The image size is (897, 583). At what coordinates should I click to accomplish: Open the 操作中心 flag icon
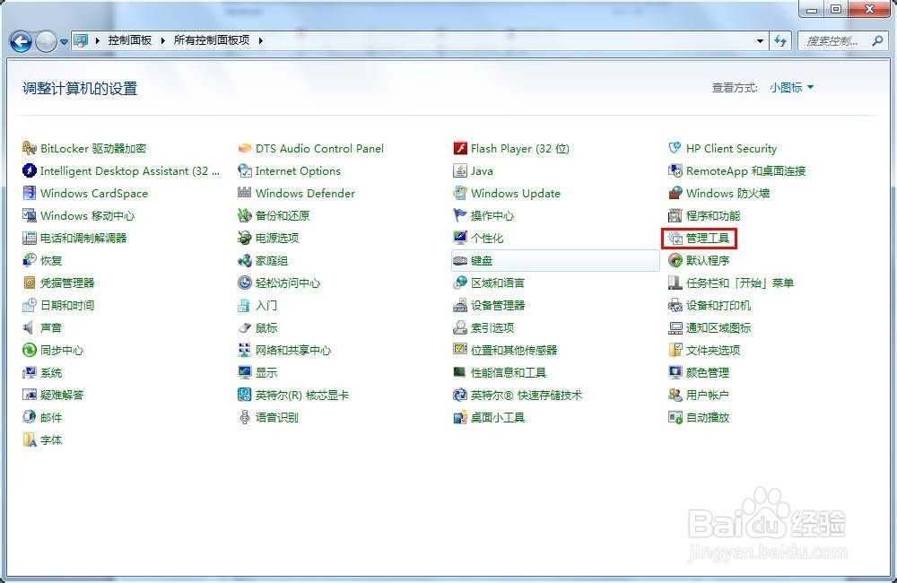(x=460, y=215)
